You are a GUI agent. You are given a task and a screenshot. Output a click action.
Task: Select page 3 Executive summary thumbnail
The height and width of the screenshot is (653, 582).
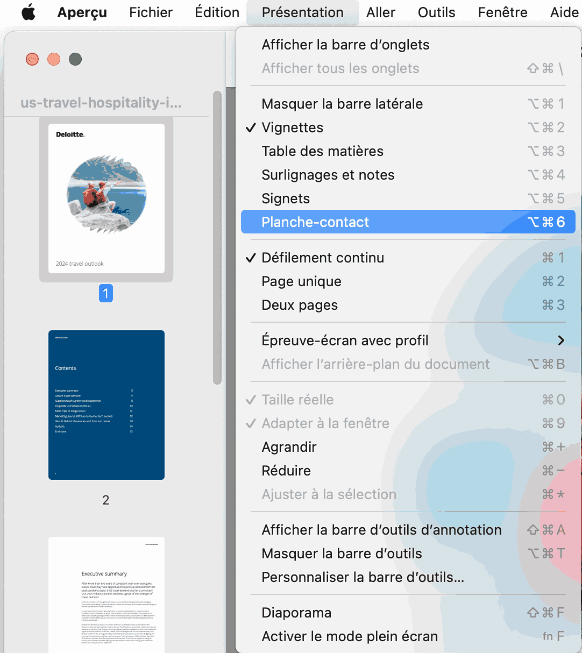[107, 595]
